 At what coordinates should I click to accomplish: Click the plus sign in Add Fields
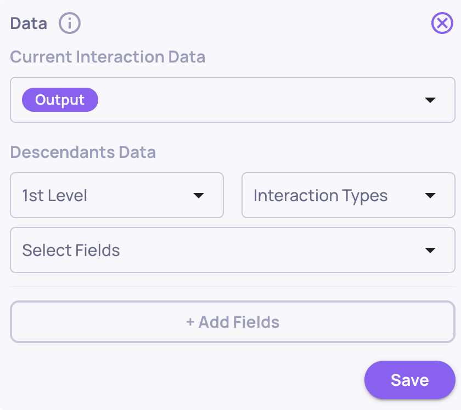point(190,322)
